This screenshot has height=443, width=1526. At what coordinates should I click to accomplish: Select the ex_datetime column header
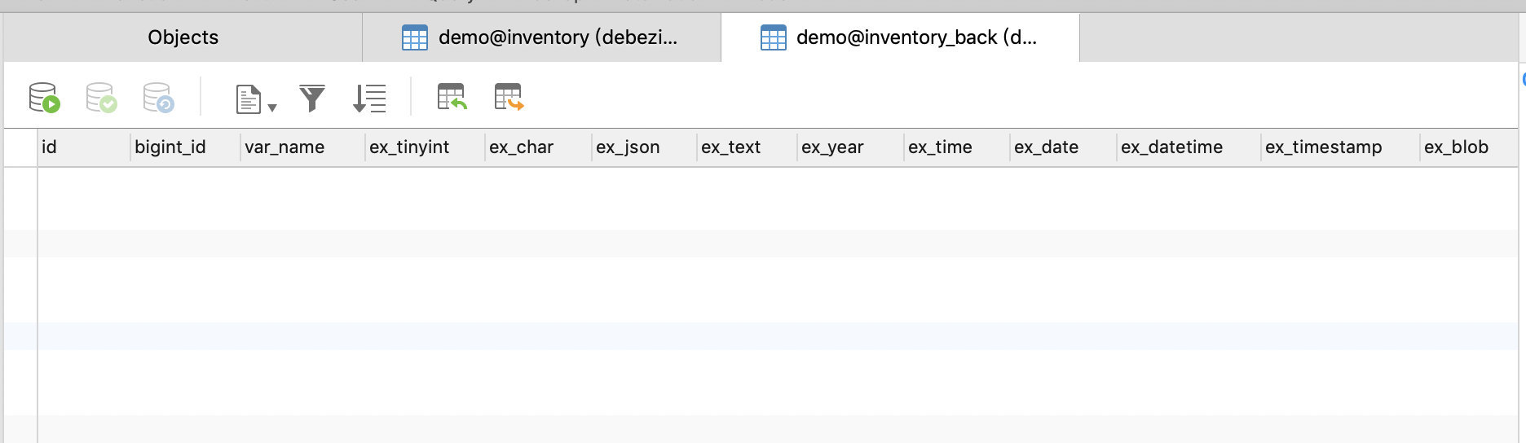(x=1171, y=147)
